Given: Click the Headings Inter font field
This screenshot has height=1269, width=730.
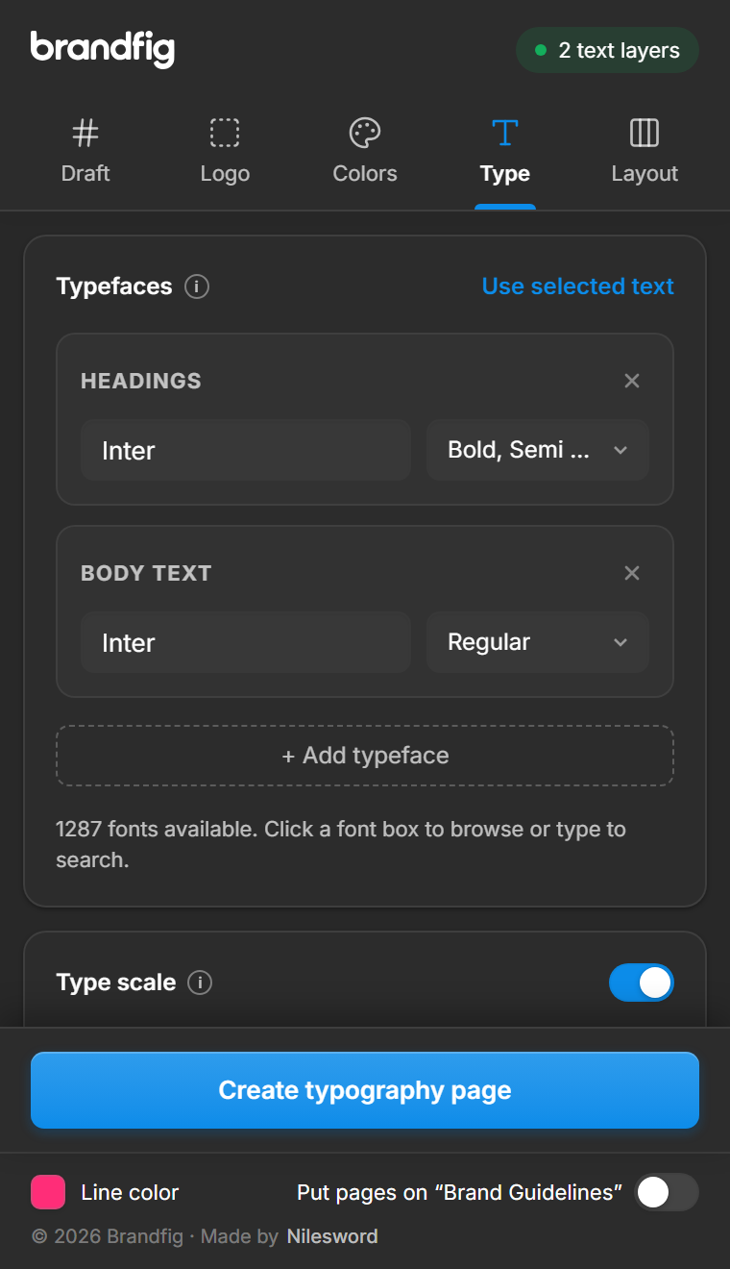Looking at the screenshot, I should (246, 450).
